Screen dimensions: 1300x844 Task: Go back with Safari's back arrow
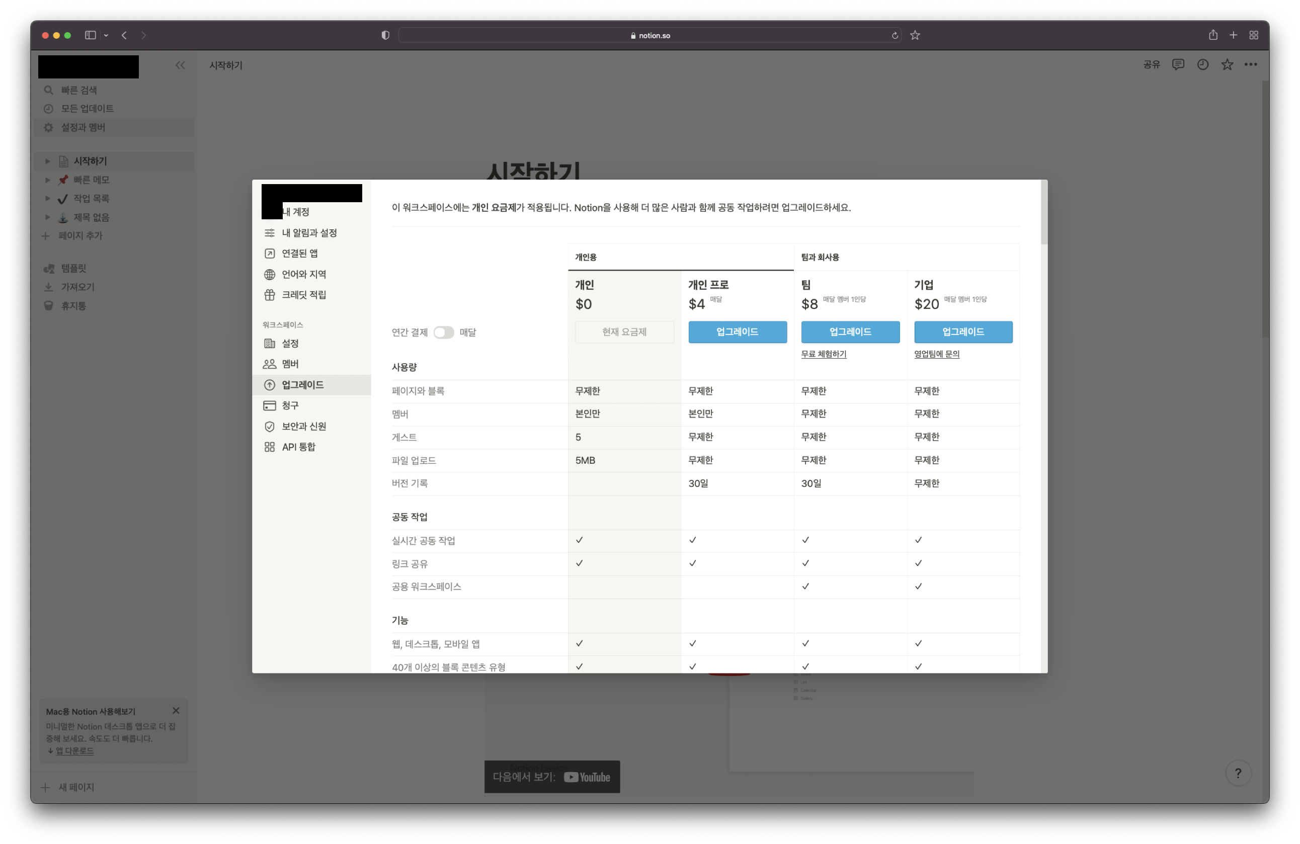(x=125, y=35)
